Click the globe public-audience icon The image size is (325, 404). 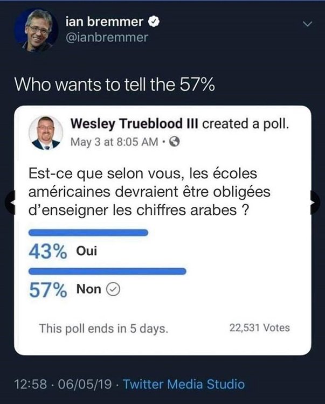tap(174, 143)
